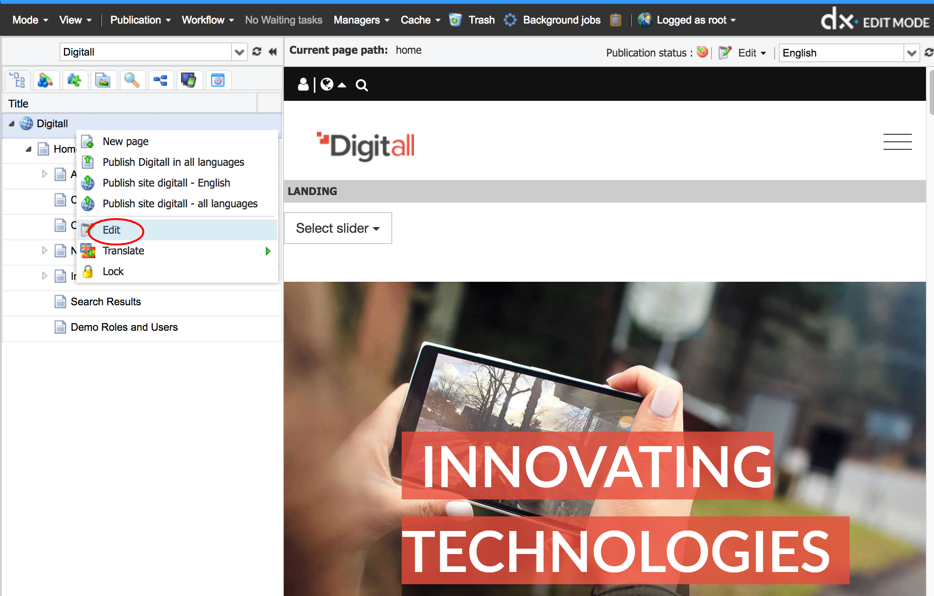
Task: Choose Publish site digitall - English
Action: point(177,183)
